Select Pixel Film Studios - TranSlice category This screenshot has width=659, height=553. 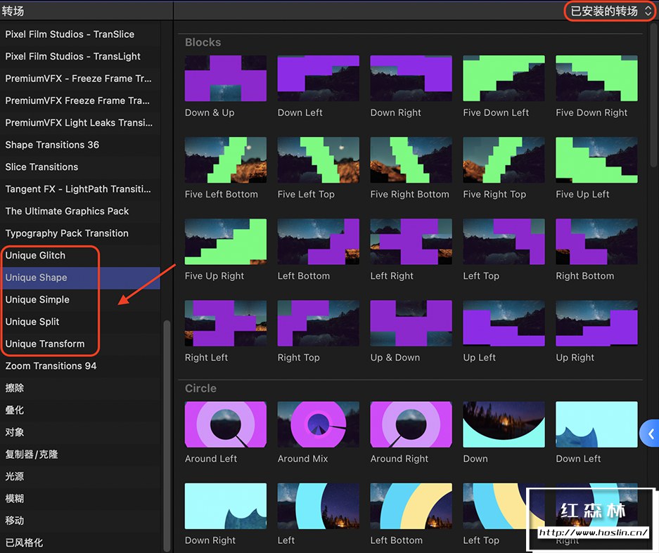tap(80, 34)
